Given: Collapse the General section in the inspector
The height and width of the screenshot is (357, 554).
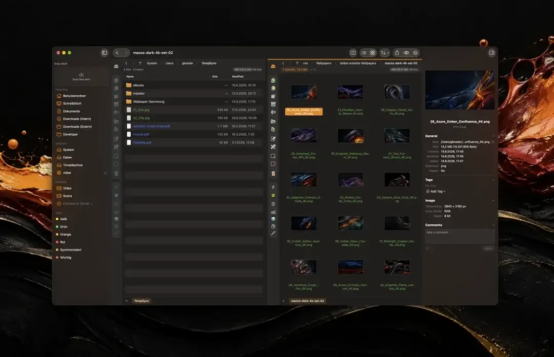Looking at the screenshot, I should pos(493,136).
